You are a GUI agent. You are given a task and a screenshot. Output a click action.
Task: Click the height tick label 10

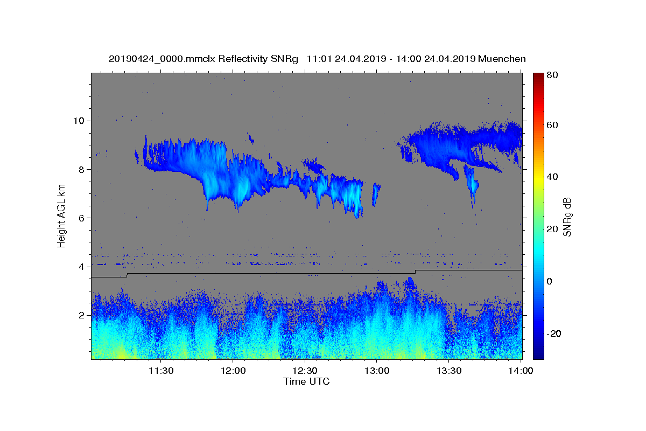[80, 120]
